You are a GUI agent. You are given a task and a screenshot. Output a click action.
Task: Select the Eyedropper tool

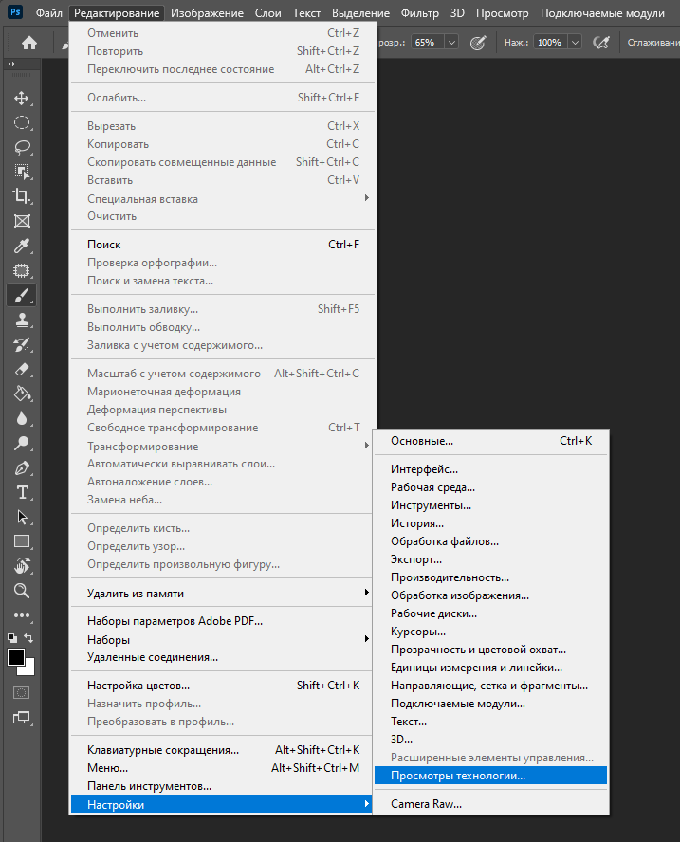pyautogui.click(x=22, y=246)
